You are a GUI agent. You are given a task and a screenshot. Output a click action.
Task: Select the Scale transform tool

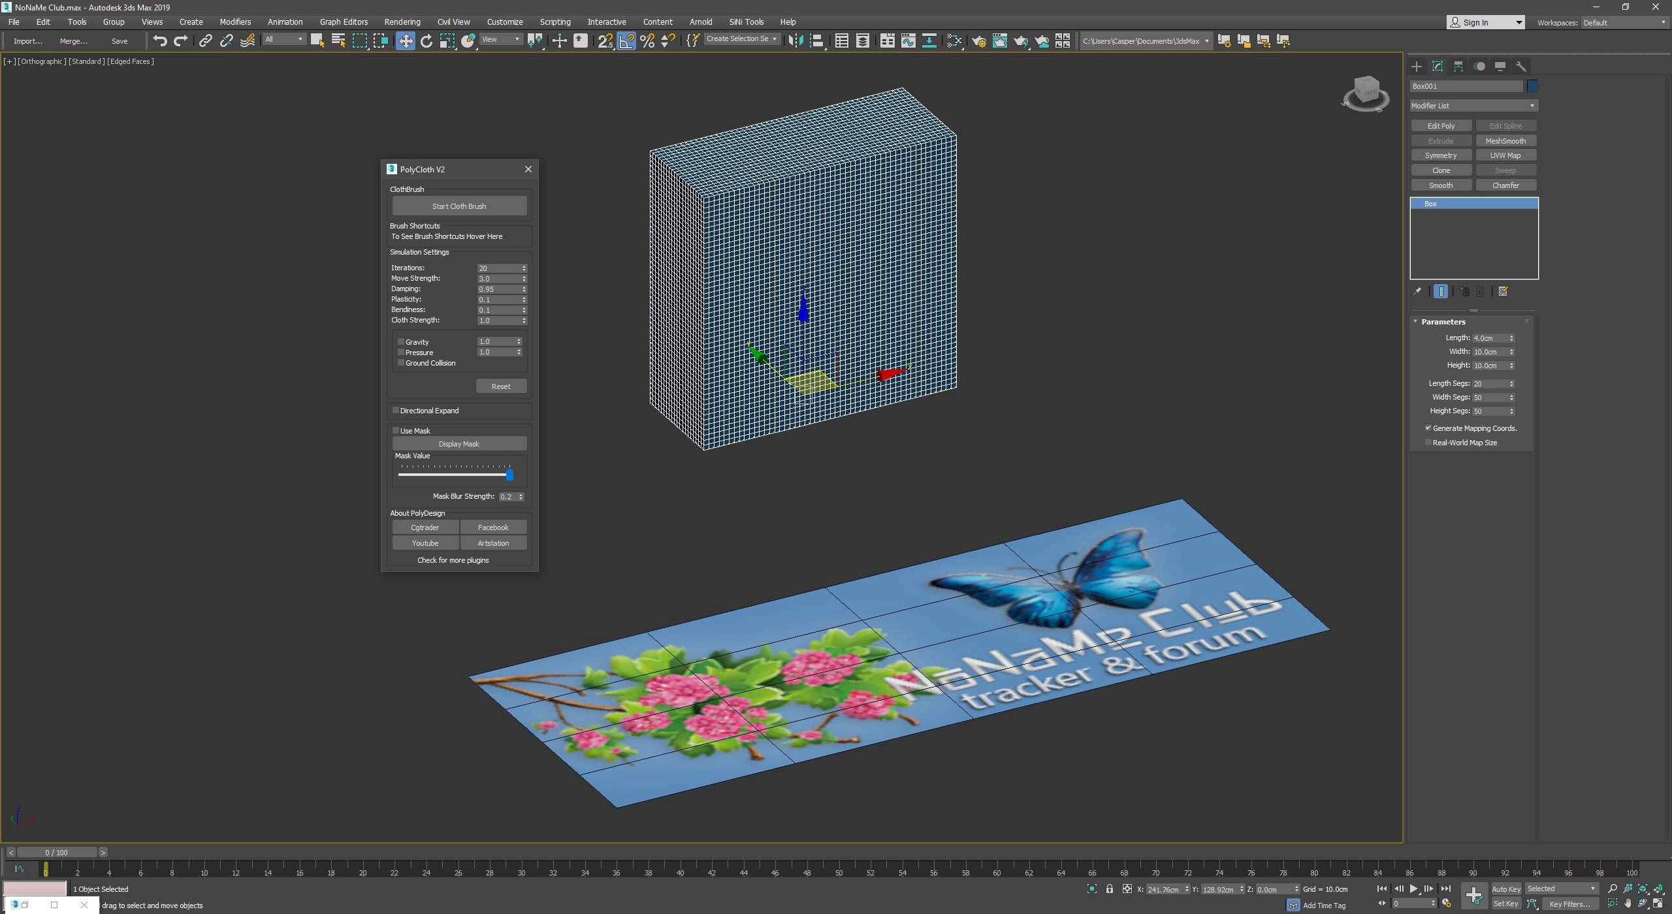[x=447, y=40]
